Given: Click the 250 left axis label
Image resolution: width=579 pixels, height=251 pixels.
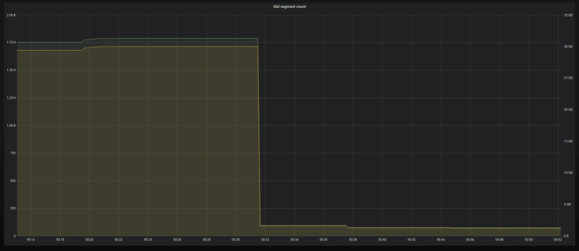Looking at the screenshot, I should tap(13, 208).
